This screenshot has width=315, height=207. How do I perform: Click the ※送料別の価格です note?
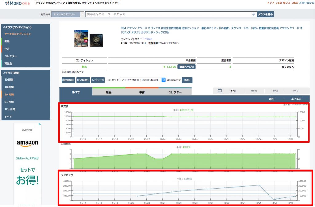pos(73,72)
